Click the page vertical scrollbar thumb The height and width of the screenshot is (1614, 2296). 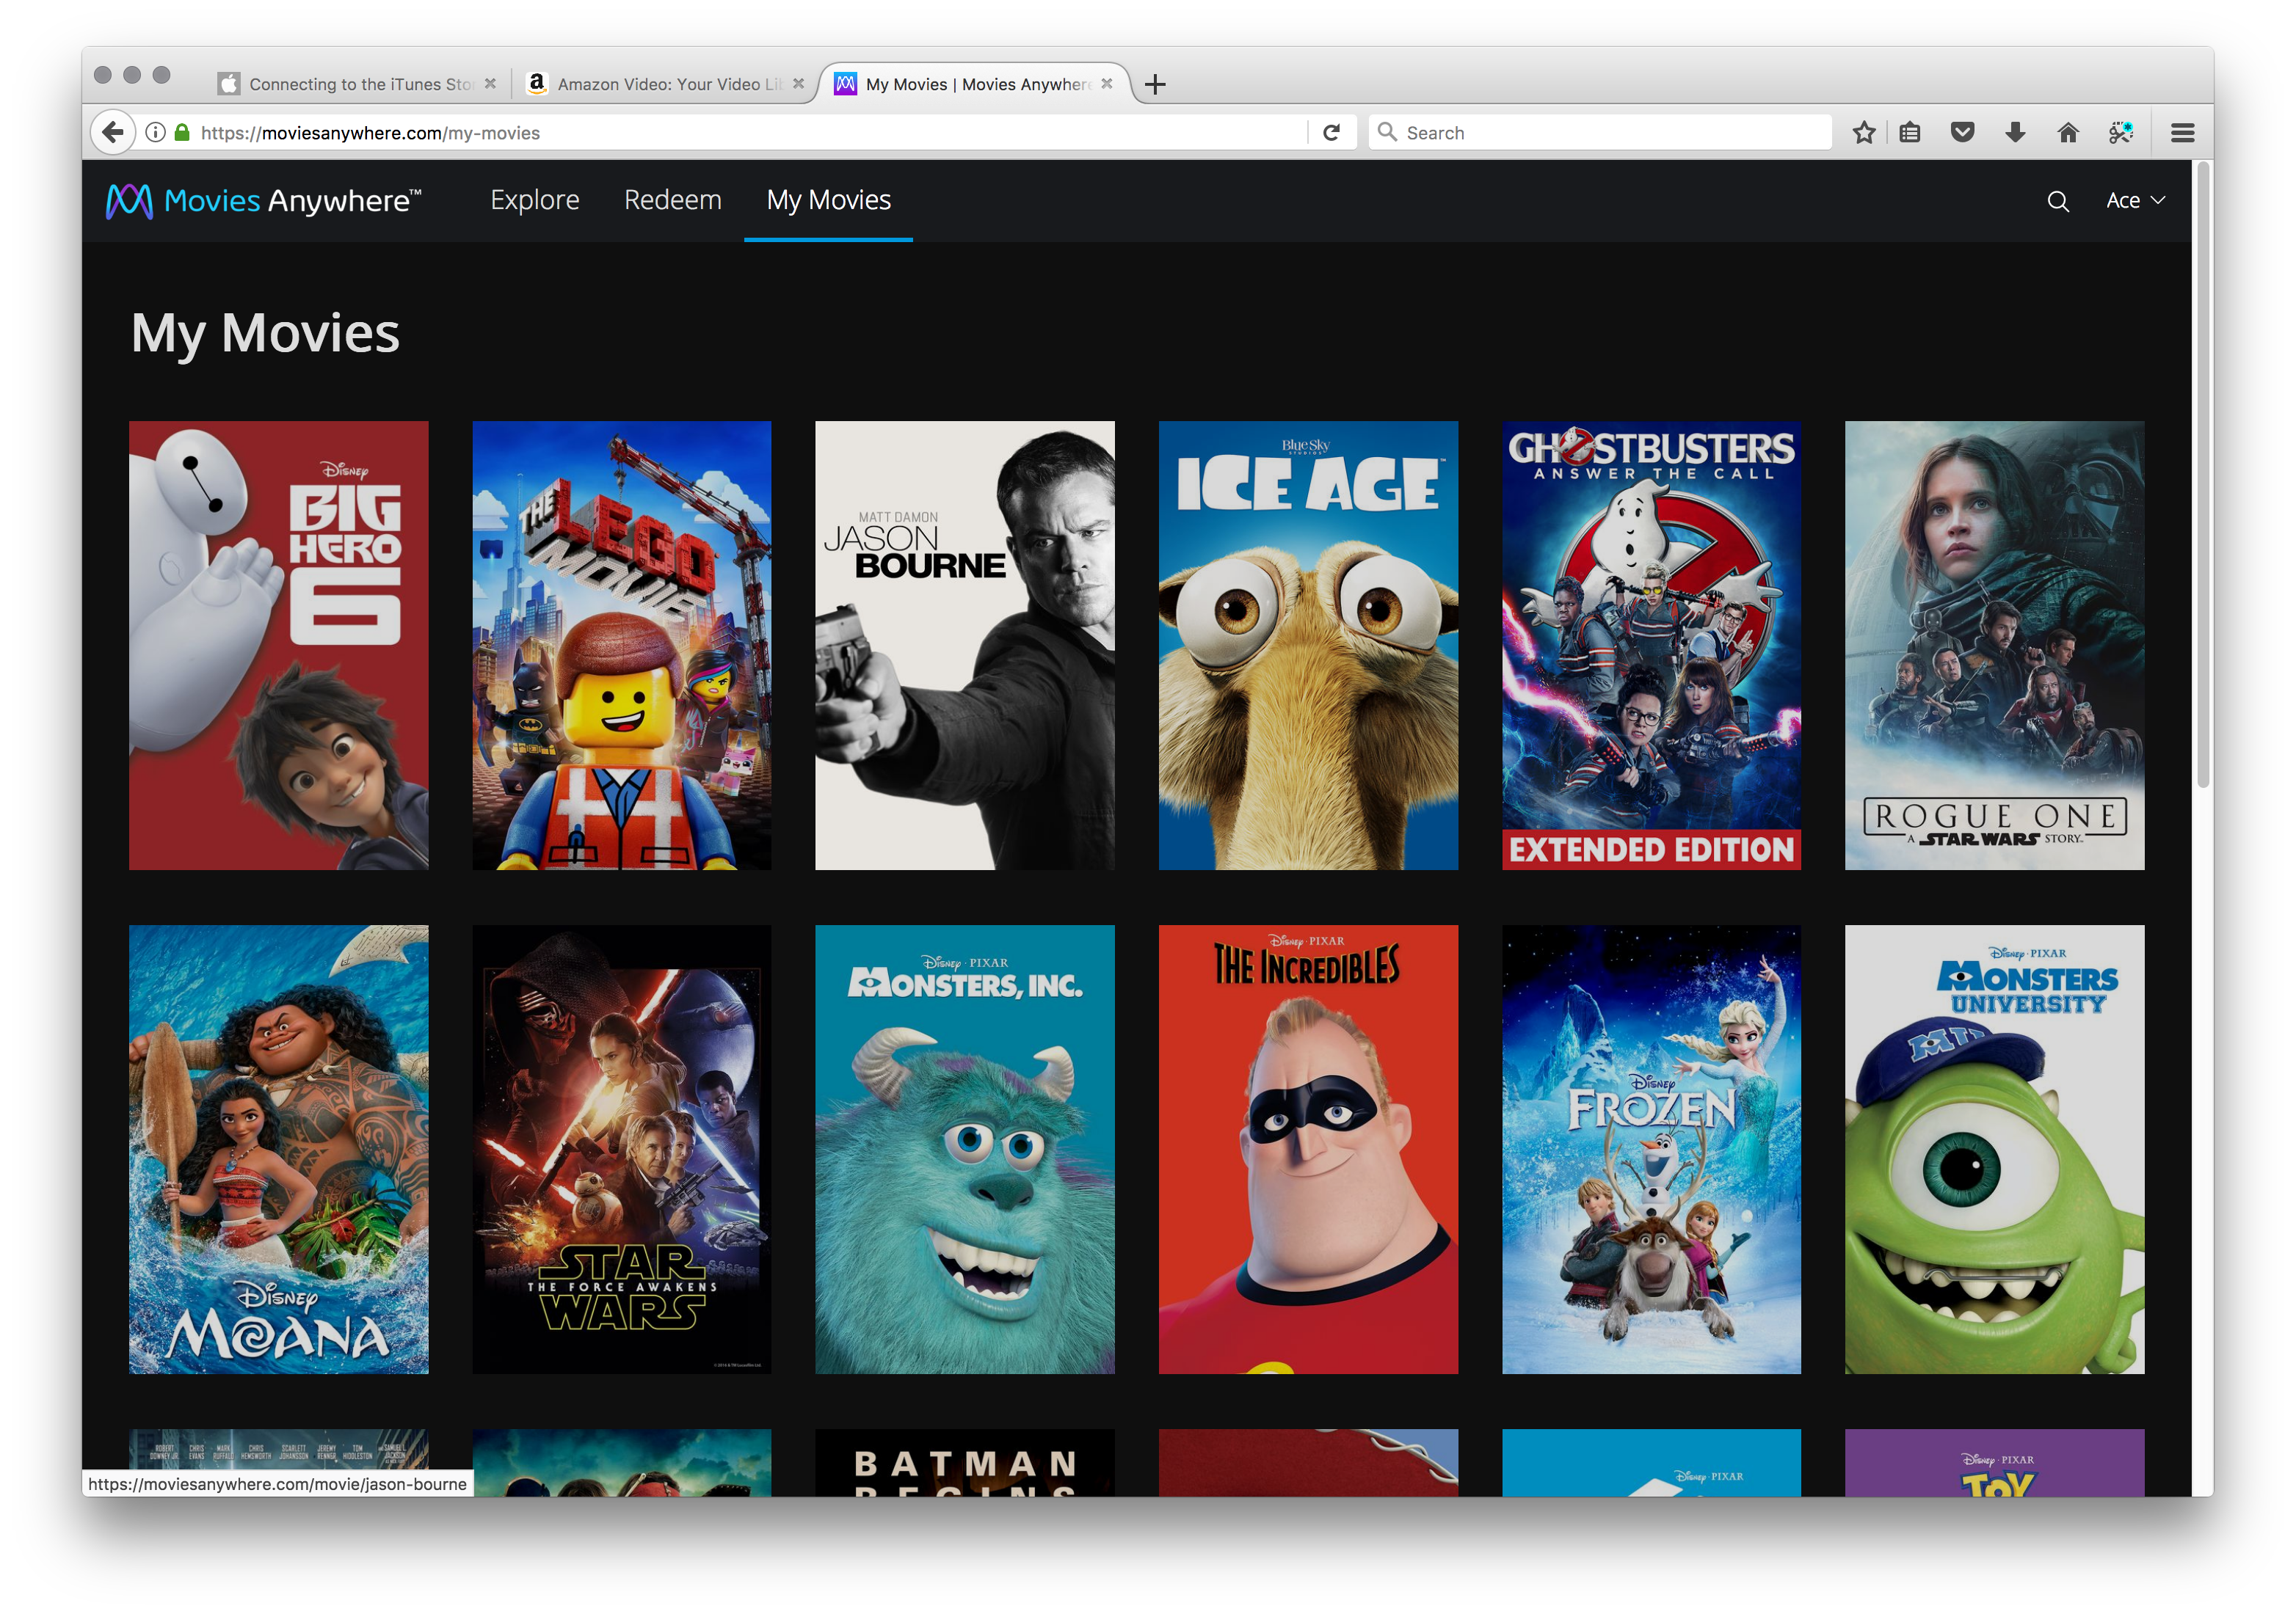pos(2201,475)
